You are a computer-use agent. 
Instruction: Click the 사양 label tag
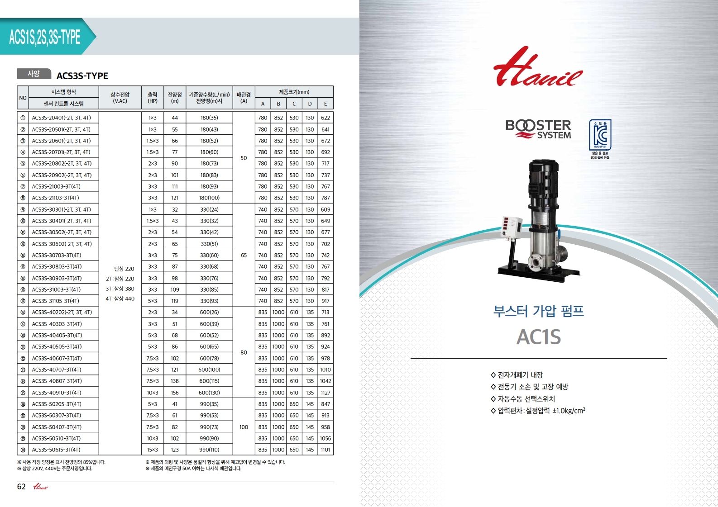click(x=34, y=74)
